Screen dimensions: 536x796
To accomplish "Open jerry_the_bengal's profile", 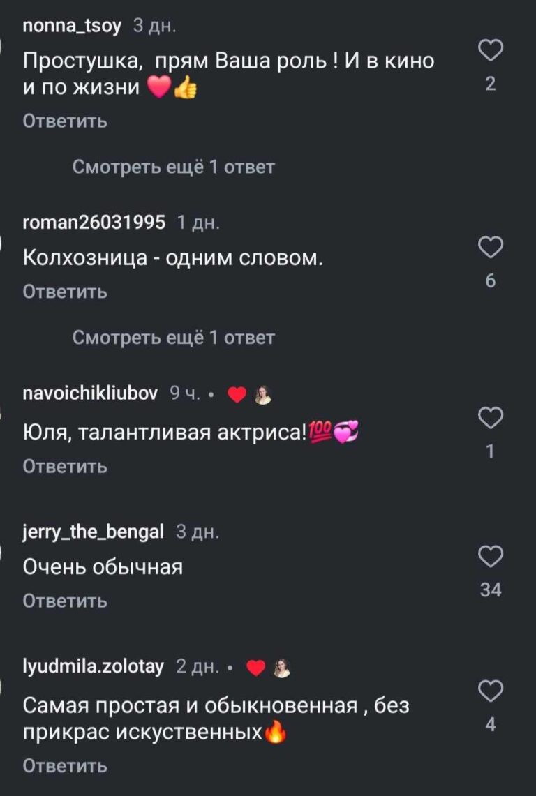I will click(x=94, y=533).
